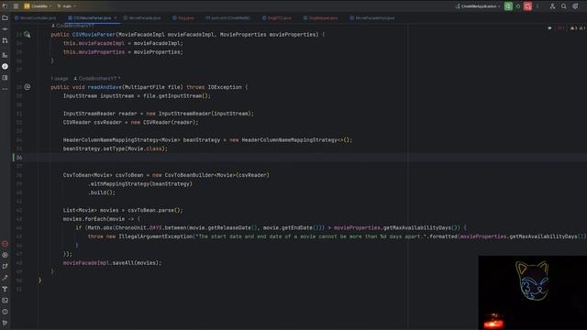
Task: Switch to MovieFacade.java tab
Action: pyautogui.click(x=142, y=18)
